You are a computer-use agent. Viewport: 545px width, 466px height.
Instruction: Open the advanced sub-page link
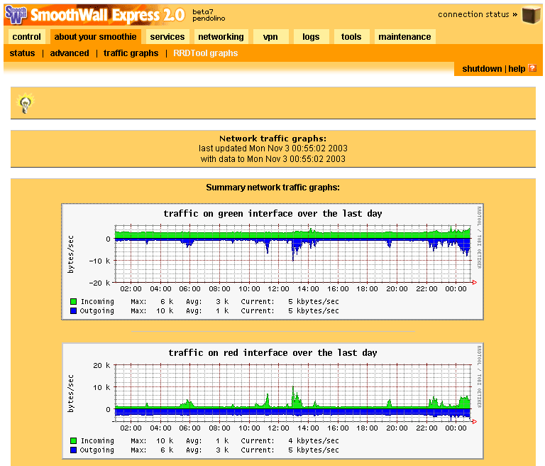(x=70, y=53)
